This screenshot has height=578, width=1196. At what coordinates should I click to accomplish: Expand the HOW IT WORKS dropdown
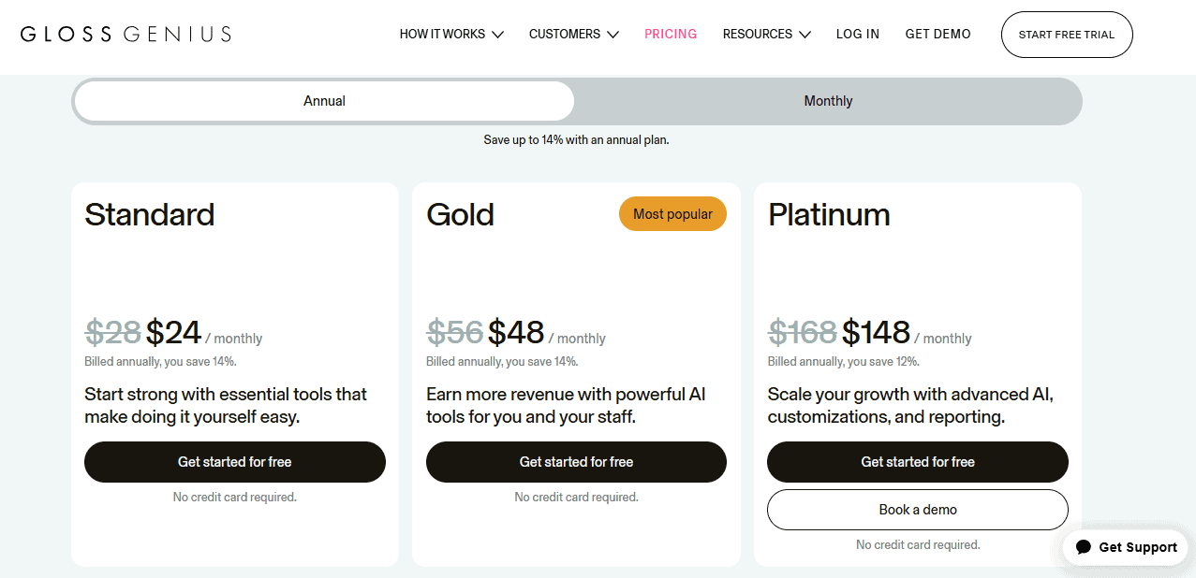point(451,34)
